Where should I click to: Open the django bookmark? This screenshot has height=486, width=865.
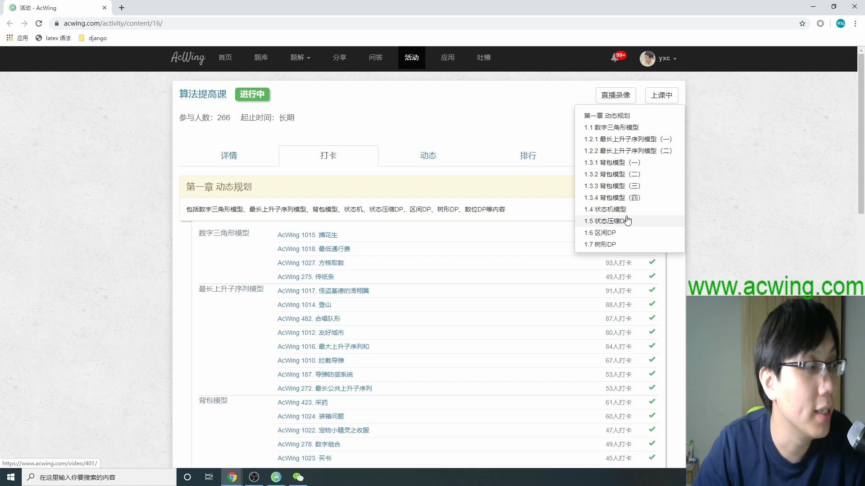(92, 38)
